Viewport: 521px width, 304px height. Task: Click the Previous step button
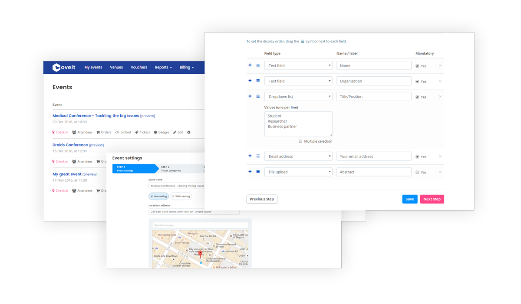click(x=262, y=199)
